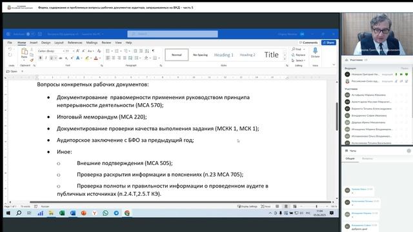Collapse the ribbon with the chevron arrow
The width and height of the screenshot is (413, 232).
pos(334,64)
